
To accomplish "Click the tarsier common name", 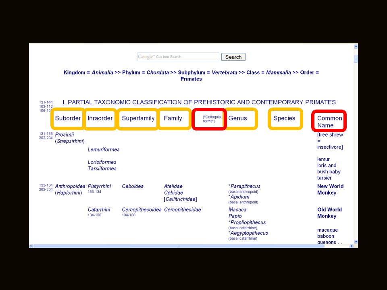I will (x=325, y=178).
